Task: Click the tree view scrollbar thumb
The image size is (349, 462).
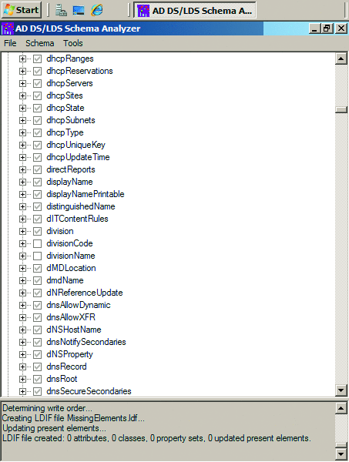Action: [341, 109]
